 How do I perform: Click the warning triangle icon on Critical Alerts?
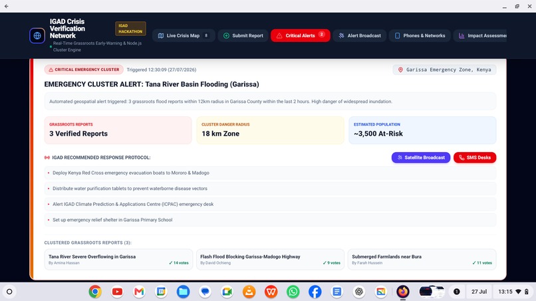279,35
